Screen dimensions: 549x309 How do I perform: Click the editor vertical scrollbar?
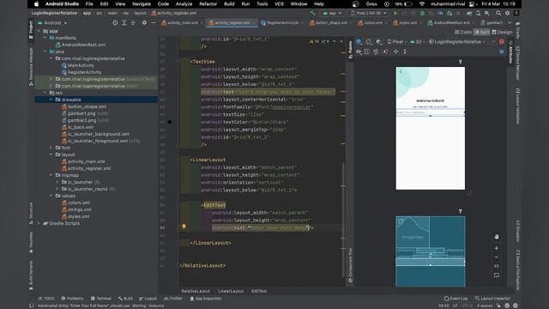(343, 219)
